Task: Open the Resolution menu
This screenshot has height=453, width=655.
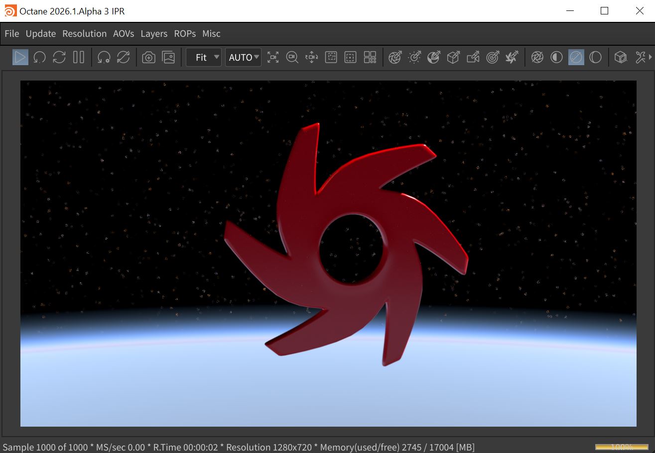Action: (84, 34)
